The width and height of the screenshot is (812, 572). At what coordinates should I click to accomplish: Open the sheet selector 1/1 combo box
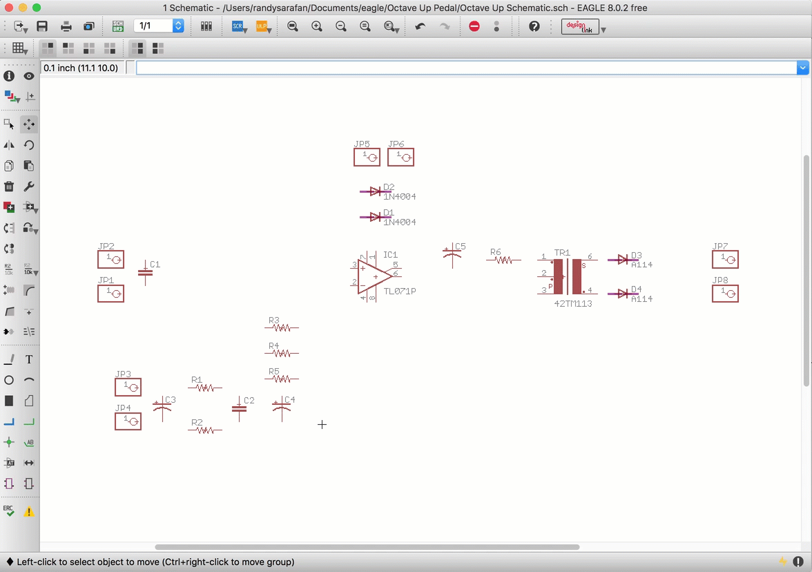point(159,26)
